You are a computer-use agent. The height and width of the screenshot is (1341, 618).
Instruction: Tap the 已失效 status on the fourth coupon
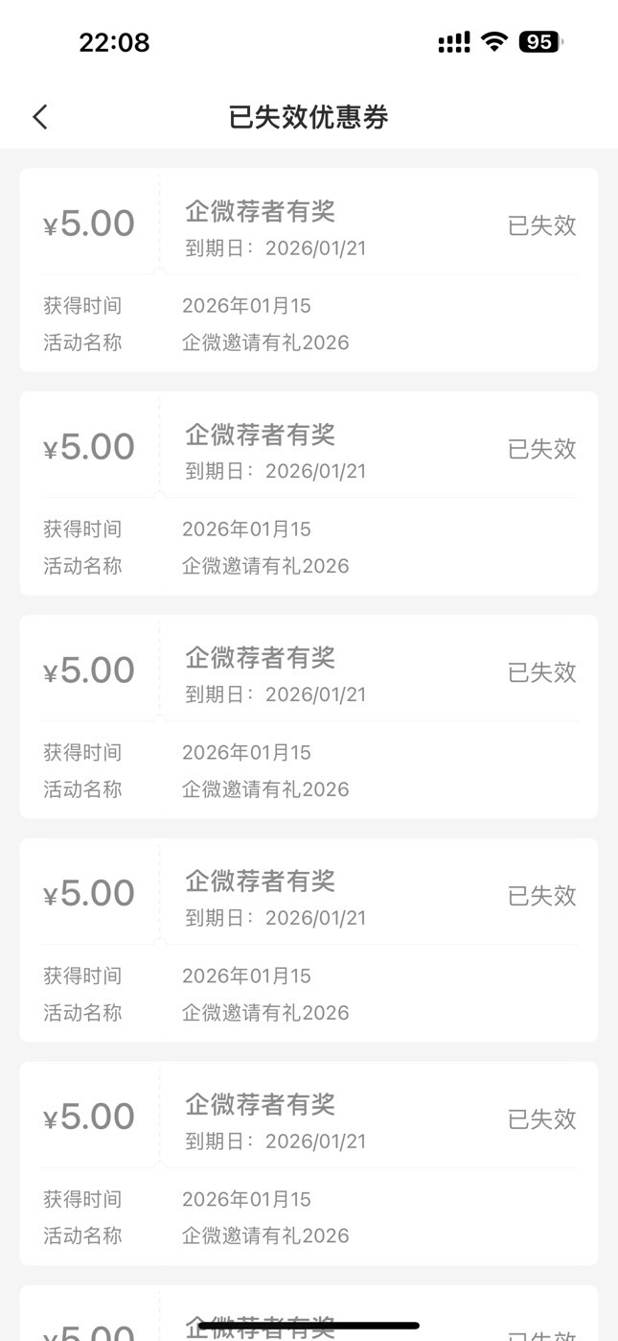[541, 896]
